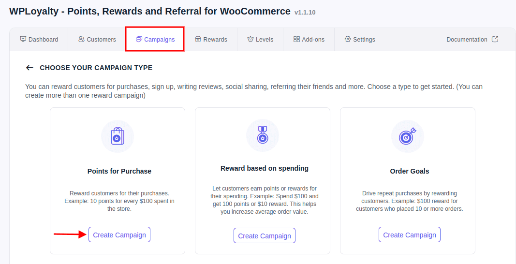Click the intro paragraph about rewarding customers

tap(254, 91)
